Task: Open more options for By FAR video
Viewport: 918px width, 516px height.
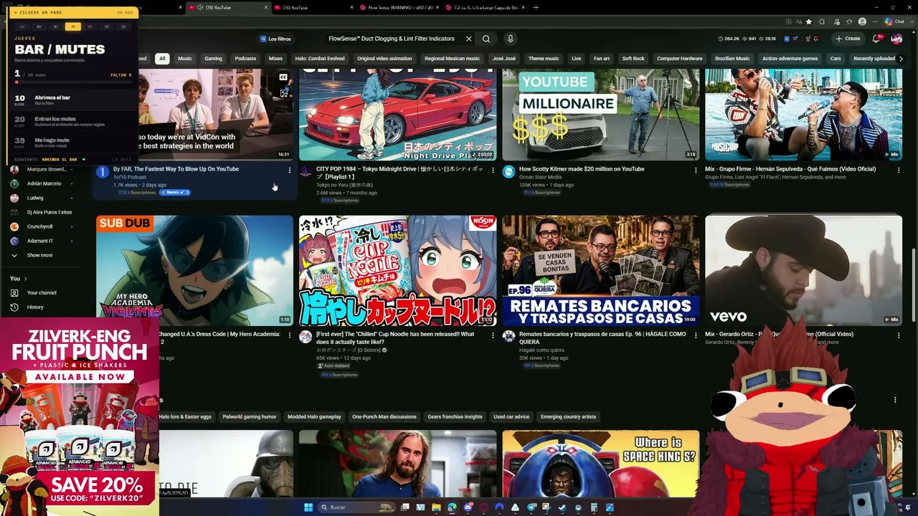Action: tap(290, 170)
